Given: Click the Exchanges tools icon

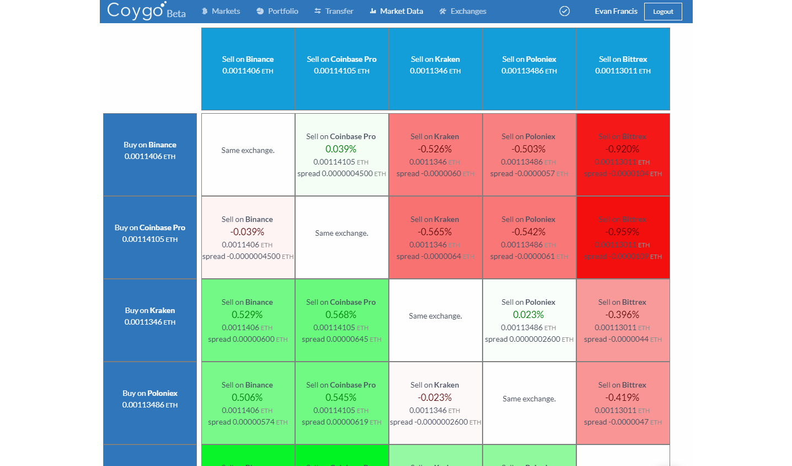Looking at the screenshot, I should coord(443,11).
